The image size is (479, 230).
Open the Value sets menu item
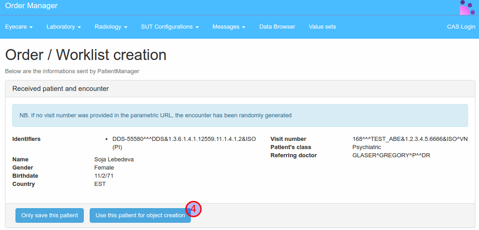(322, 27)
